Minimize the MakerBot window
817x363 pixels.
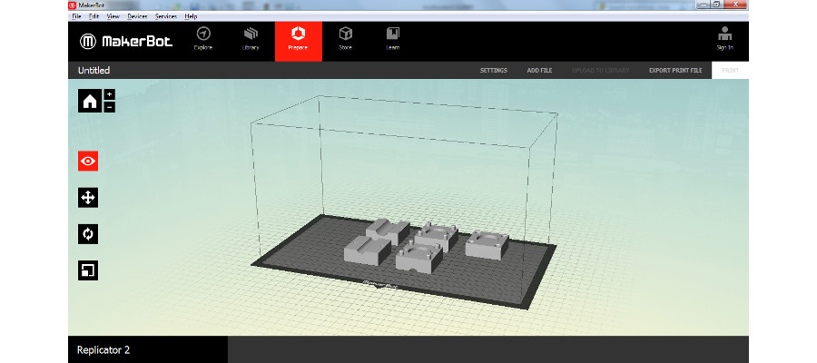[x=703, y=5]
